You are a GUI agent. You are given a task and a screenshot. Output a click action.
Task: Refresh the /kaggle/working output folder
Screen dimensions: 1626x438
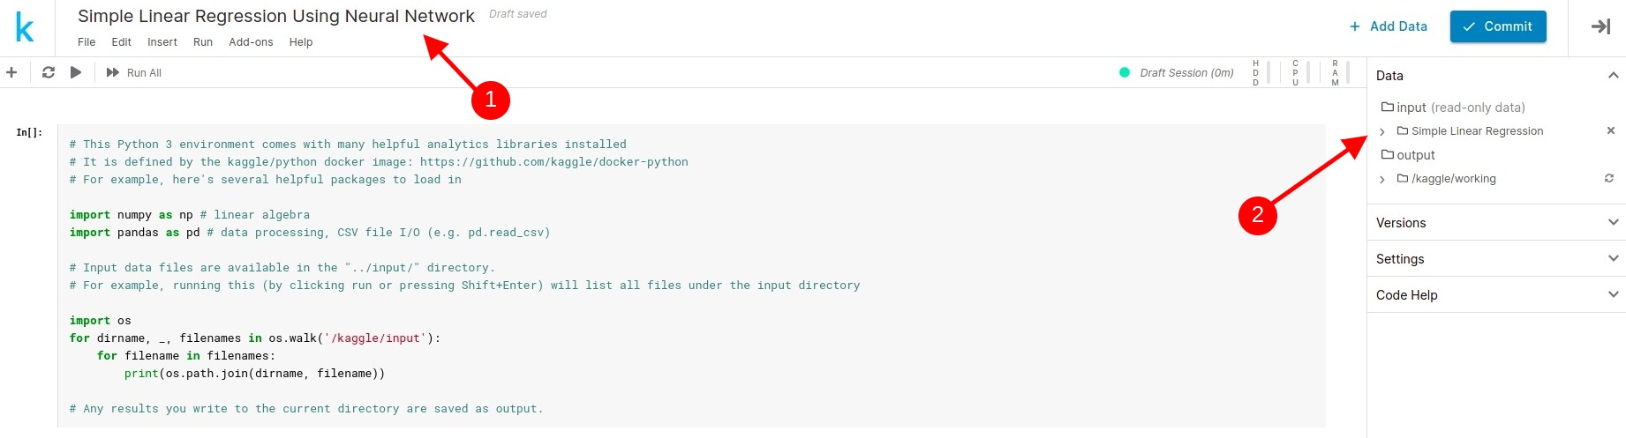point(1609,178)
